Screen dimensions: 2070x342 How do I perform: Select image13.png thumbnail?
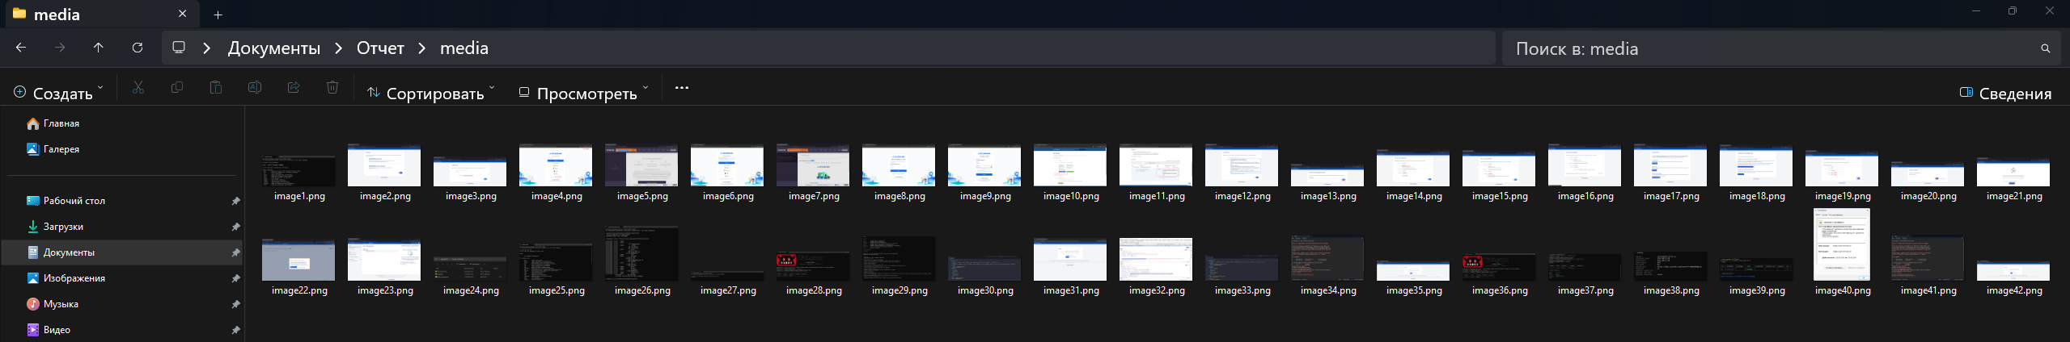[x=1327, y=175]
